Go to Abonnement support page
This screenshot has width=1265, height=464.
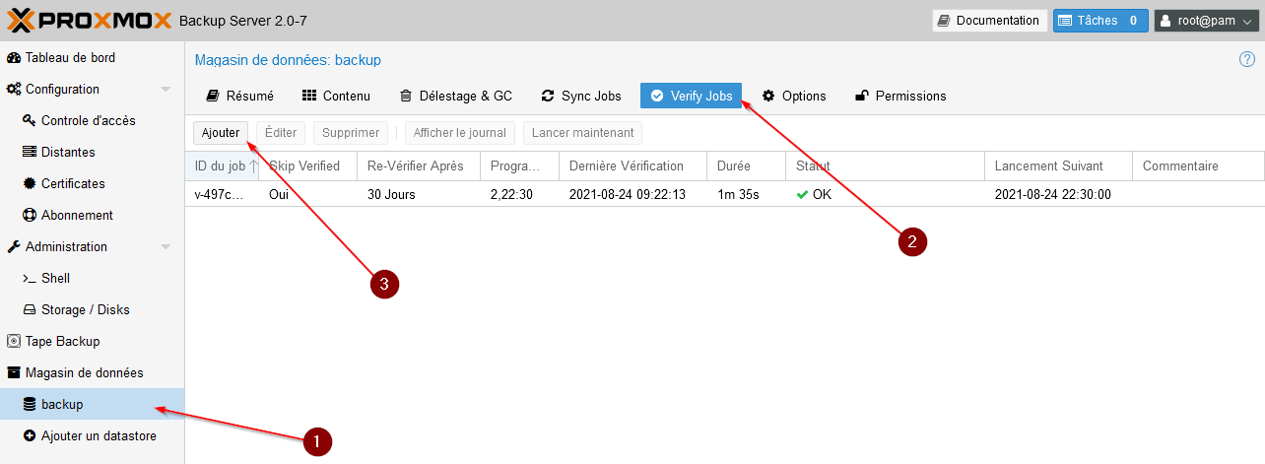click(x=76, y=216)
